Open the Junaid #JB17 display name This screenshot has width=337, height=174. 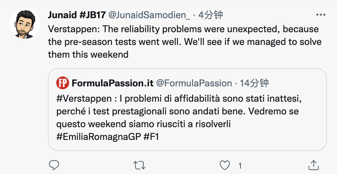click(77, 15)
